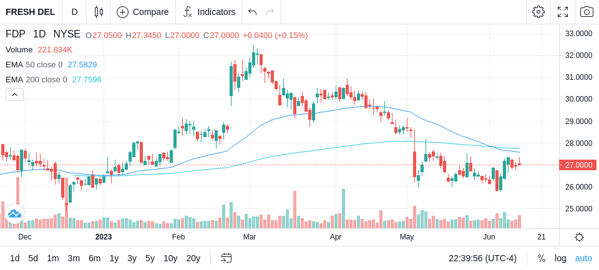The height and width of the screenshot is (270, 599).
Task: Click the change value +0.0400 (+0.15%)
Action: [x=275, y=35]
